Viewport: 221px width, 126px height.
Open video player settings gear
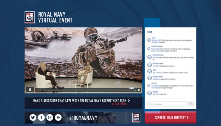(x=139, y=90)
